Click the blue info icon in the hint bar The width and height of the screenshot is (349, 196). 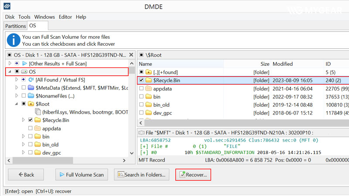pyautogui.click(x=14, y=40)
